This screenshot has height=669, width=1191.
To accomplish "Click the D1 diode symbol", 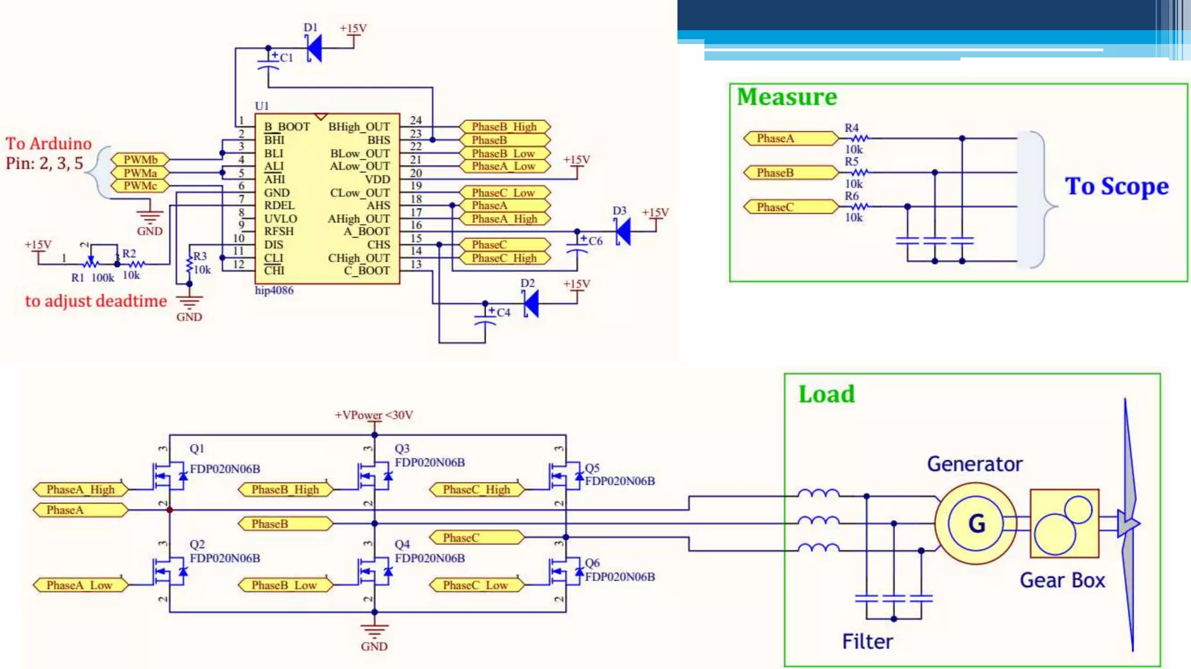I will [314, 48].
